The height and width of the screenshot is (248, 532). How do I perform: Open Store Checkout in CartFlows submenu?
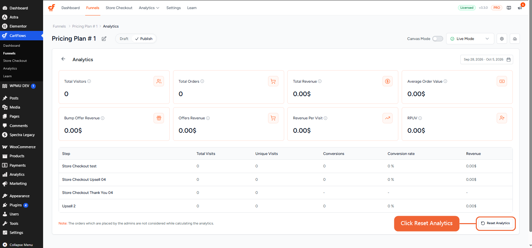(15, 61)
